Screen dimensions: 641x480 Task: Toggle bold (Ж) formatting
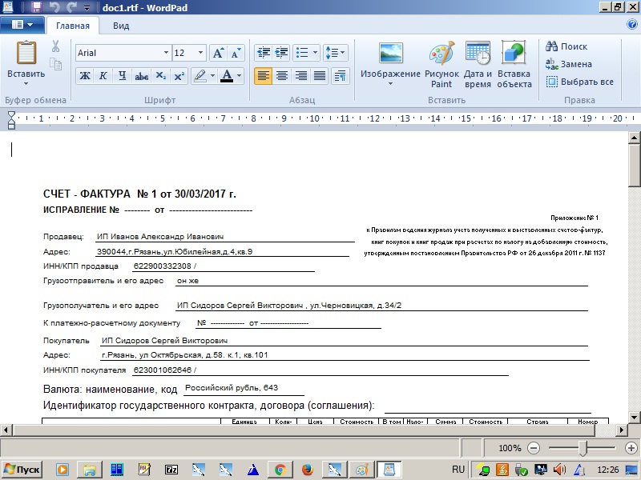(x=85, y=76)
